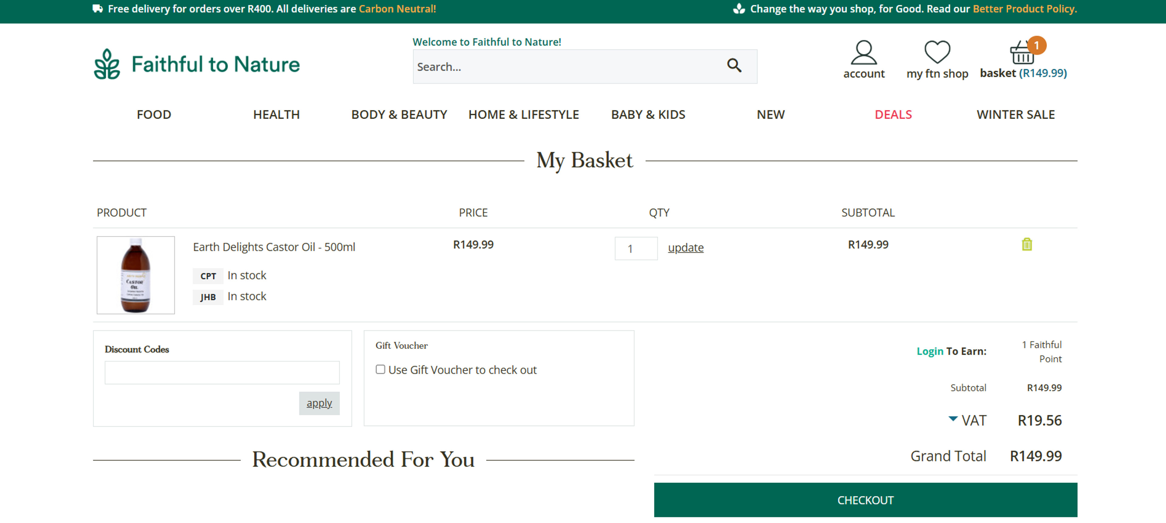Open the FOOD menu
1166x523 pixels.
coord(154,115)
